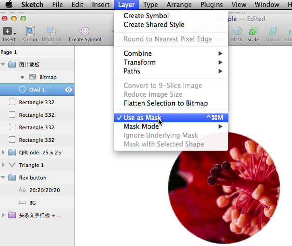Open the Insert tool in toolbar

tap(8, 32)
